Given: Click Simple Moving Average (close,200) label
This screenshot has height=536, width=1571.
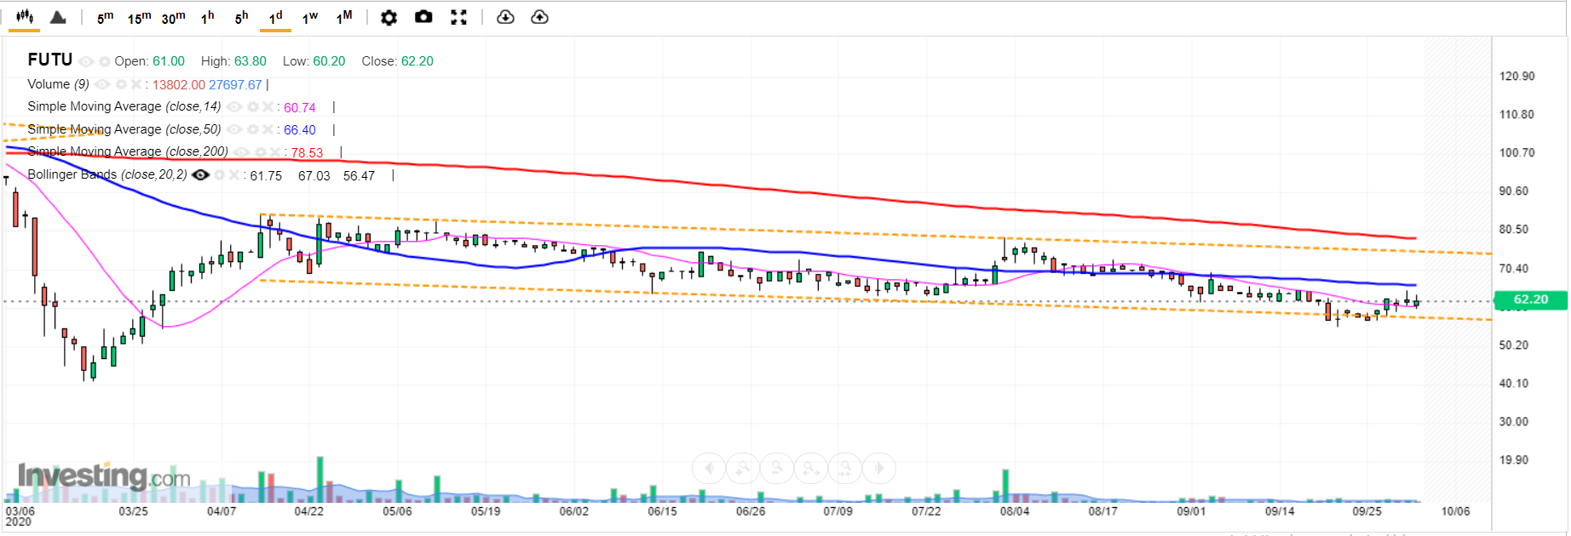Looking at the screenshot, I should click(x=128, y=151).
